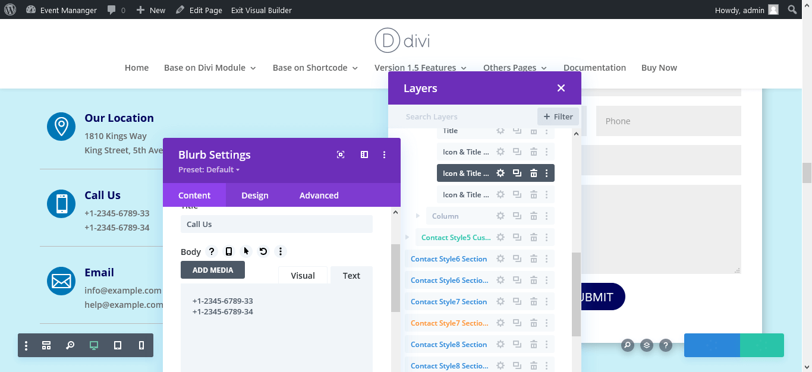Screen dimensions: 812x372
Task: Click the Body responsive phone icon
Action: click(x=229, y=251)
